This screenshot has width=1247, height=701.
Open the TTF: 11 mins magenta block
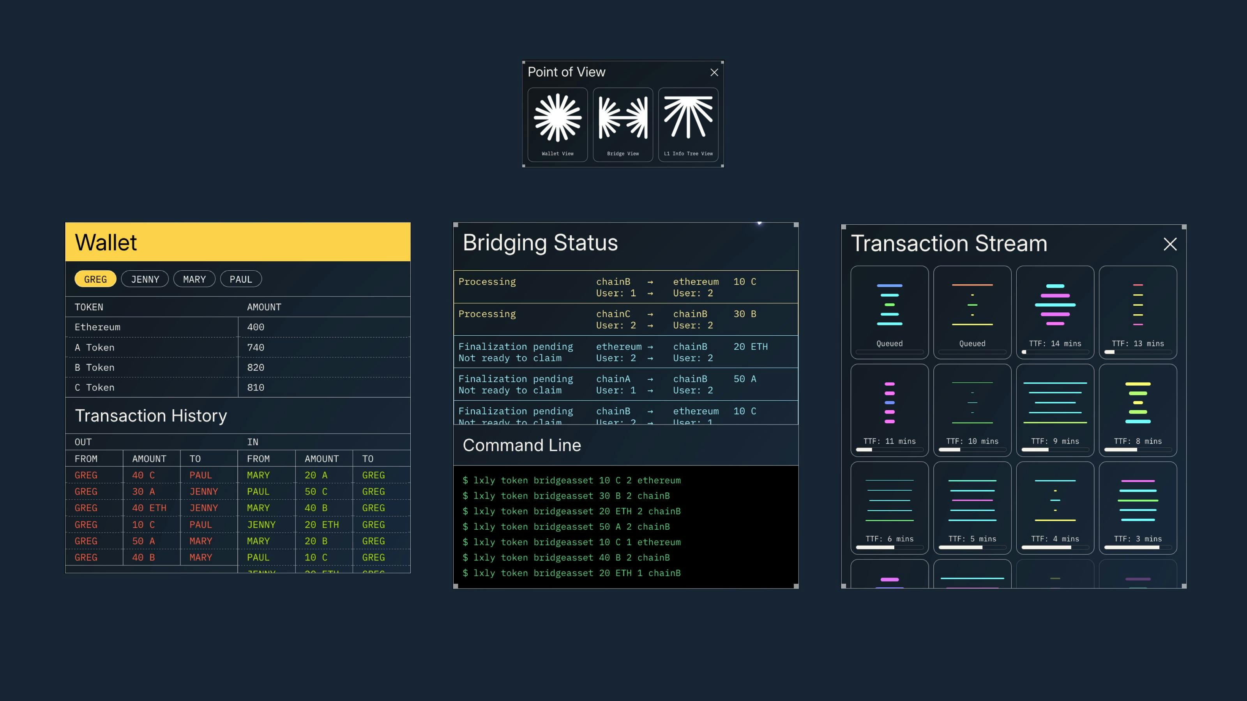(889, 403)
